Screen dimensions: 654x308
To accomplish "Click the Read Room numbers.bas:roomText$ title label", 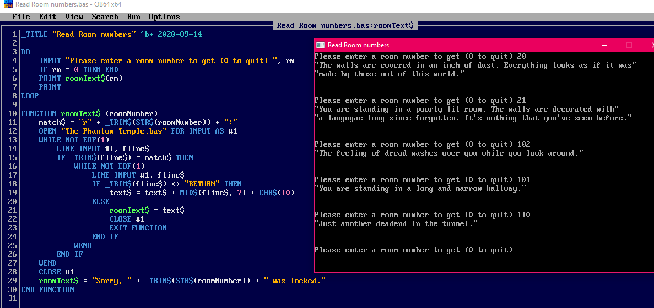I will click(345, 25).
